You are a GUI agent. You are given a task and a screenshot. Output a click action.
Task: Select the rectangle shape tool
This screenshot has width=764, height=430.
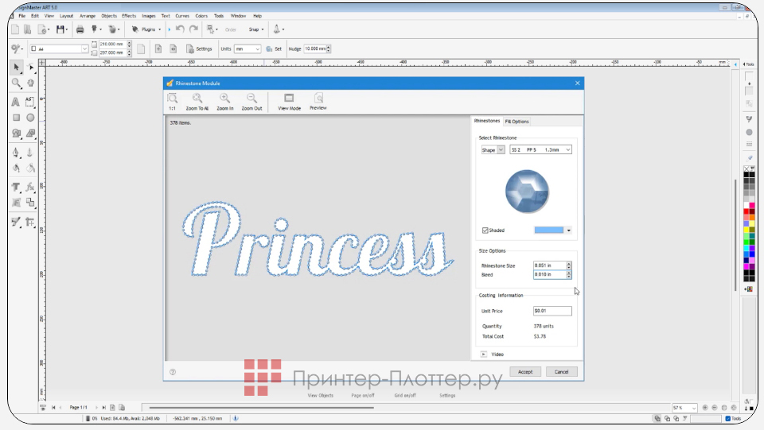click(x=17, y=118)
